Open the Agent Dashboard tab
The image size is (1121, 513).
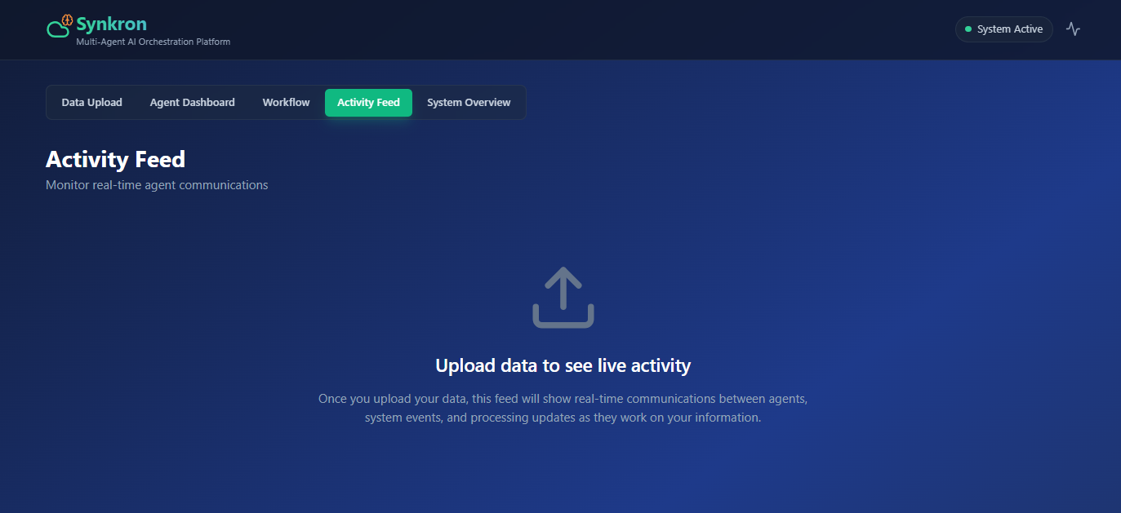192,103
